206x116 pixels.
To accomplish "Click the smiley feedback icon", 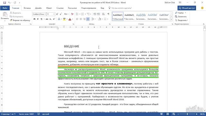I will pos(202,8).
